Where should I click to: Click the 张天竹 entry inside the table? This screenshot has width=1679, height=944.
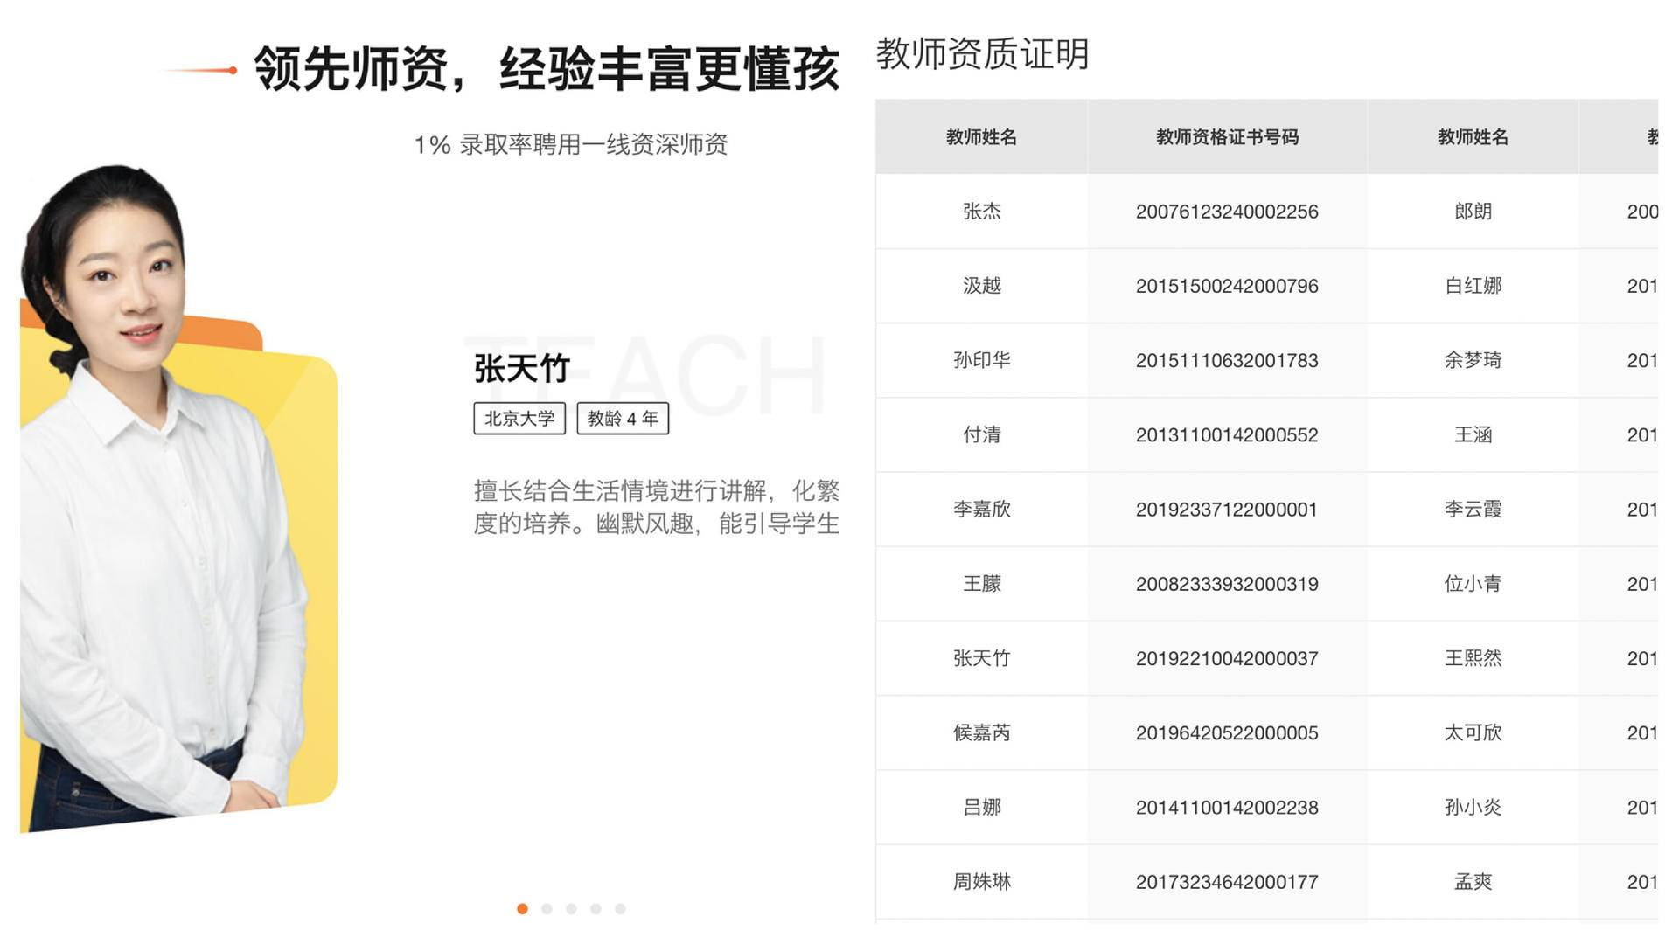pos(982,658)
